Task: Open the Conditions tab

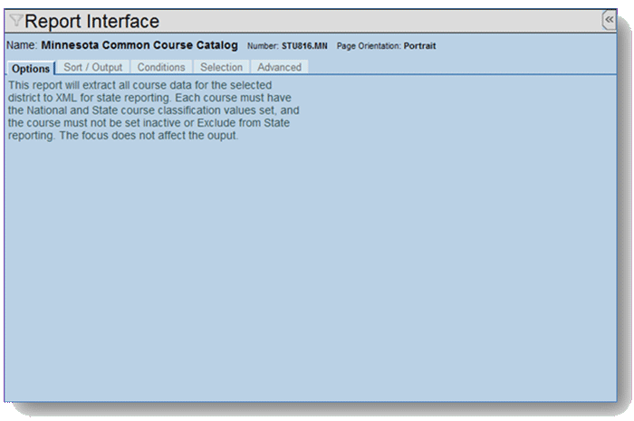Action: click(161, 67)
